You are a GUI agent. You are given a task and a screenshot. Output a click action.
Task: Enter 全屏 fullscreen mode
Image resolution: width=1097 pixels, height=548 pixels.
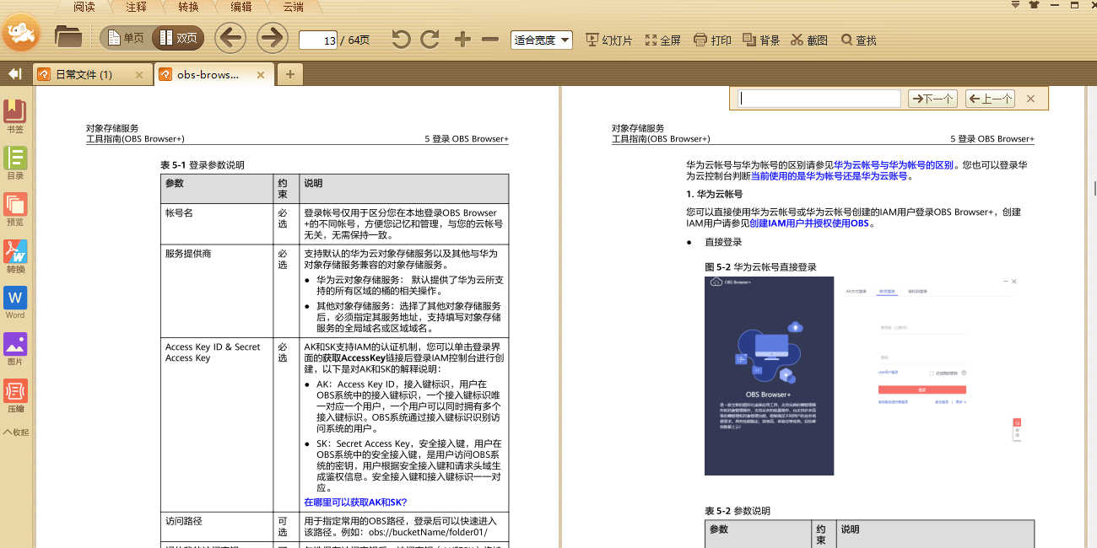click(x=662, y=40)
